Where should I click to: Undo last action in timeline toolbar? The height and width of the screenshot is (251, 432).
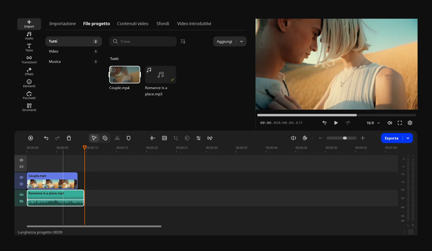46,138
